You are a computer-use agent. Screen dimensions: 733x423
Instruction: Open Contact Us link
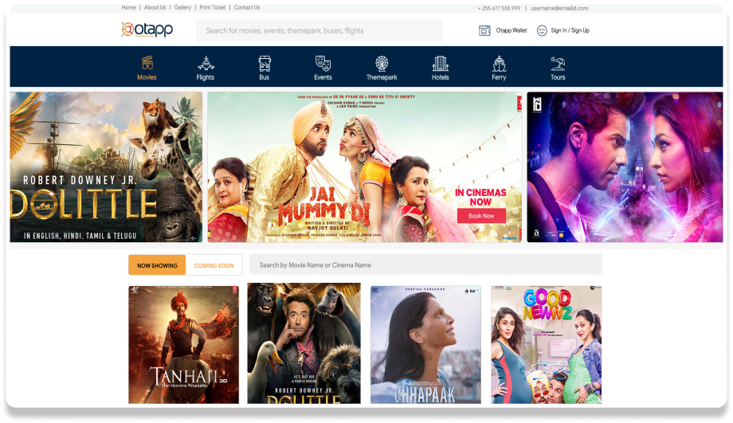(247, 7)
